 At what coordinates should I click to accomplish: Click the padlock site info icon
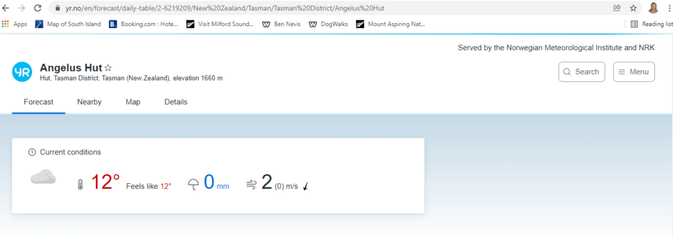(57, 8)
